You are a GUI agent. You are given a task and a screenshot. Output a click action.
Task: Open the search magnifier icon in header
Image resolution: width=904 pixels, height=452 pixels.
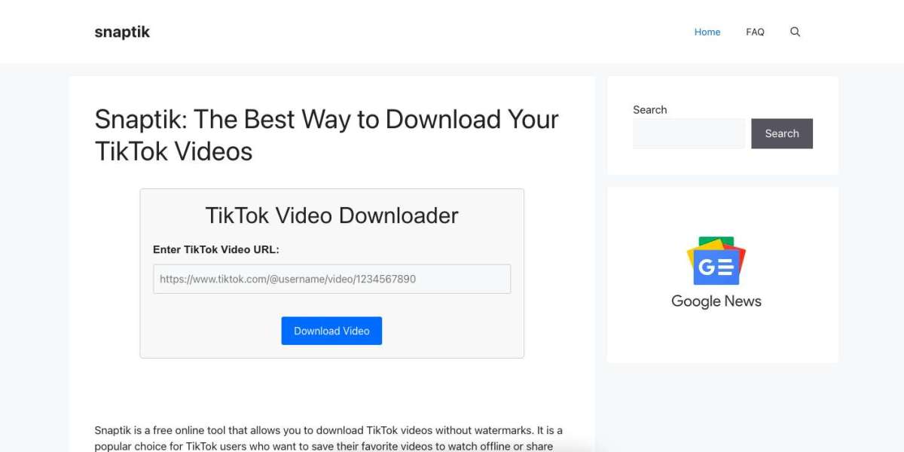[795, 32]
